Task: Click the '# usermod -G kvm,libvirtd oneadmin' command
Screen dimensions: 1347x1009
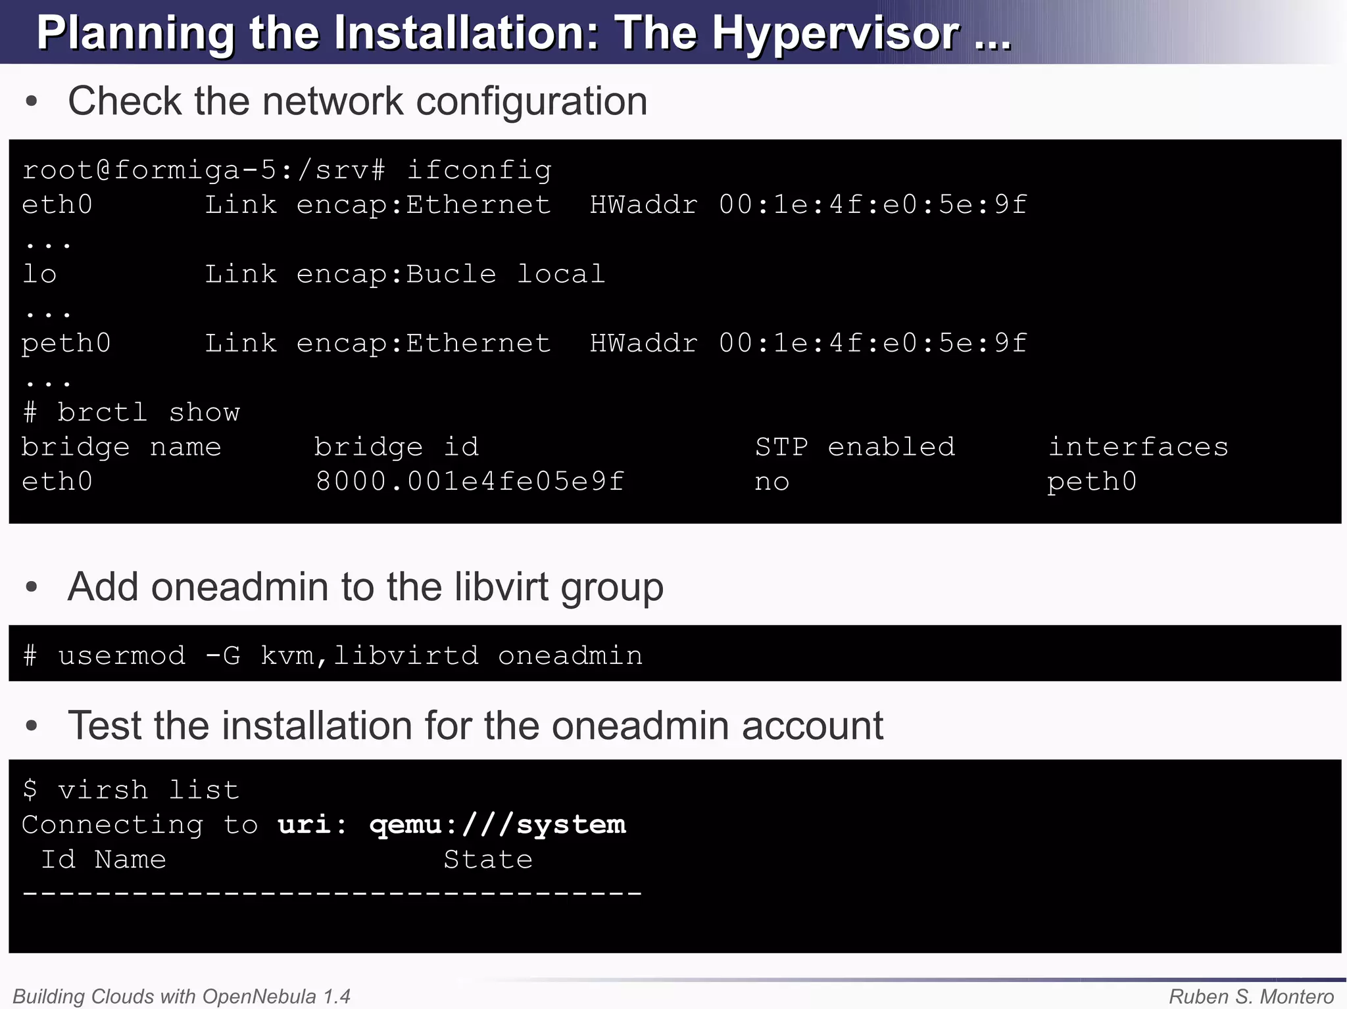Action: tap(333, 655)
